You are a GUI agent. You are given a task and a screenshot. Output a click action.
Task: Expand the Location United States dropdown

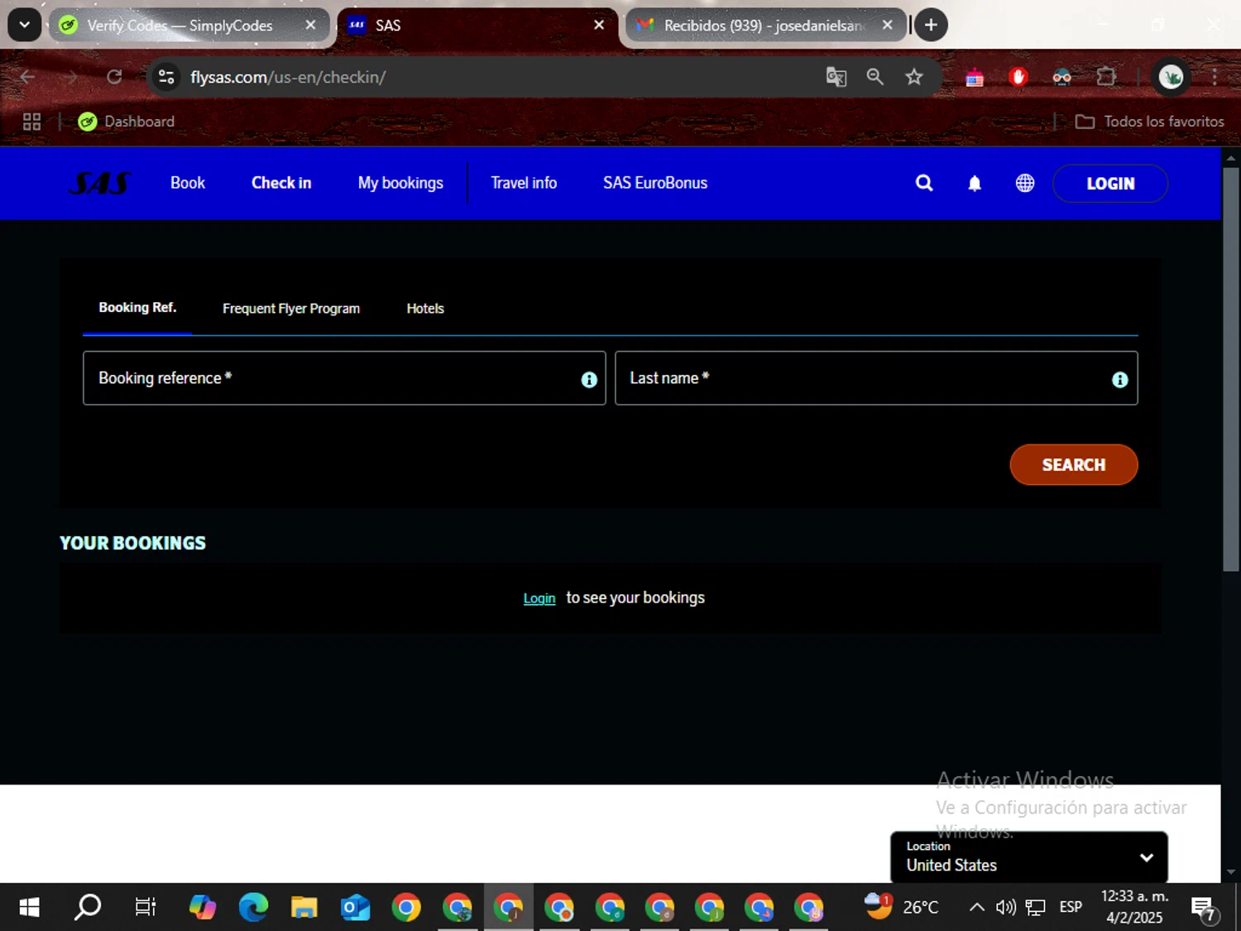click(x=1029, y=857)
